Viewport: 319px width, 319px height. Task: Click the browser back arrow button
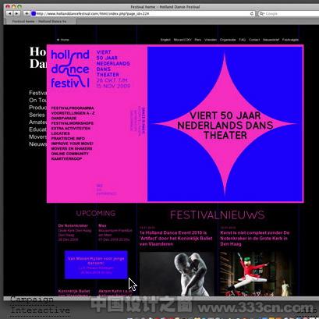point(9,13)
